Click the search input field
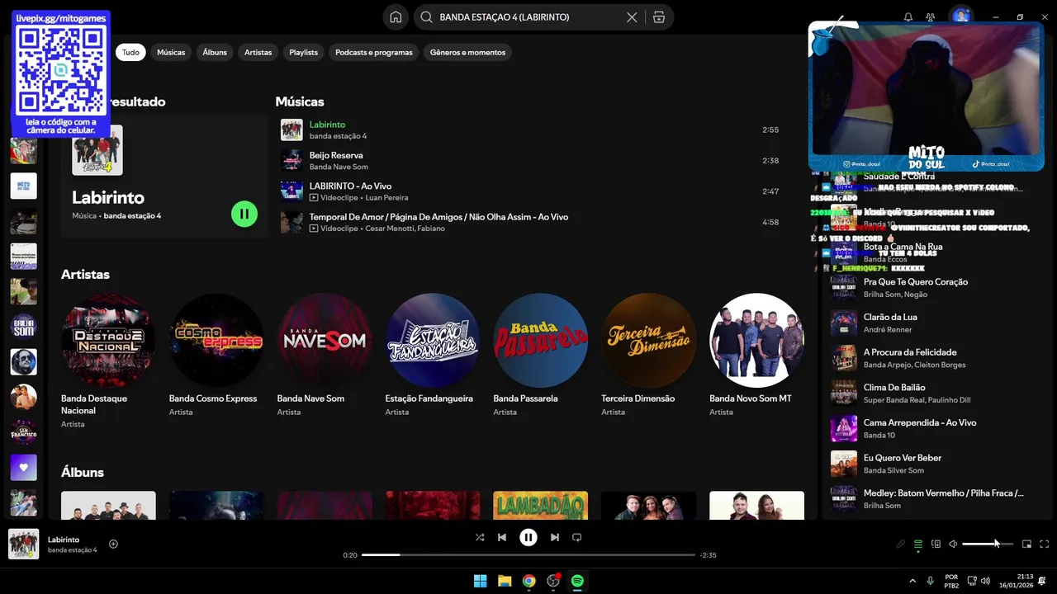The height and width of the screenshot is (594, 1057). tap(528, 17)
